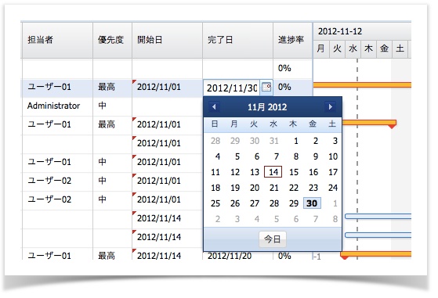Click 中 priority in the Administrator row
The image size is (438, 298).
point(112,106)
